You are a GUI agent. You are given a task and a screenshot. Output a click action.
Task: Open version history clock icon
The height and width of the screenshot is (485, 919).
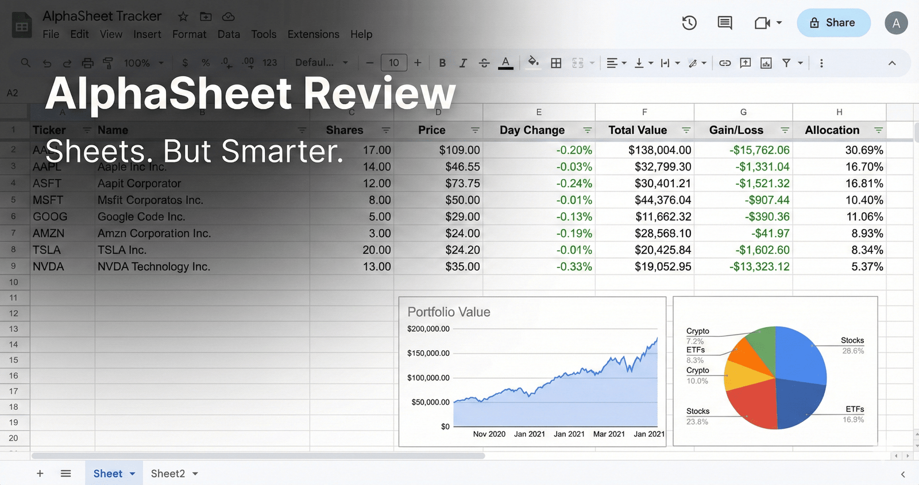689,23
